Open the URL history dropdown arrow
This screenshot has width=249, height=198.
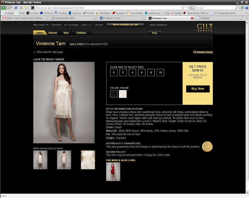point(187,8)
